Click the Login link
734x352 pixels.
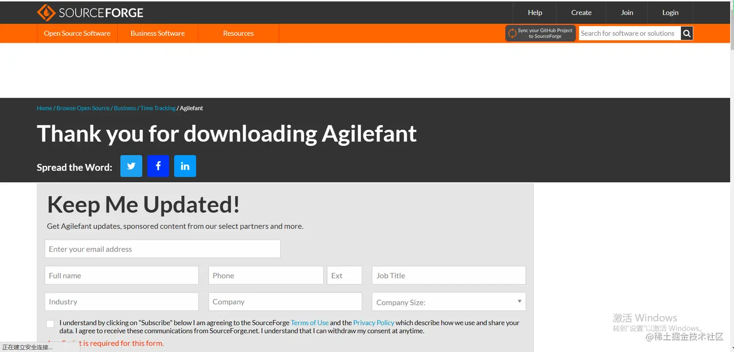pos(670,13)
